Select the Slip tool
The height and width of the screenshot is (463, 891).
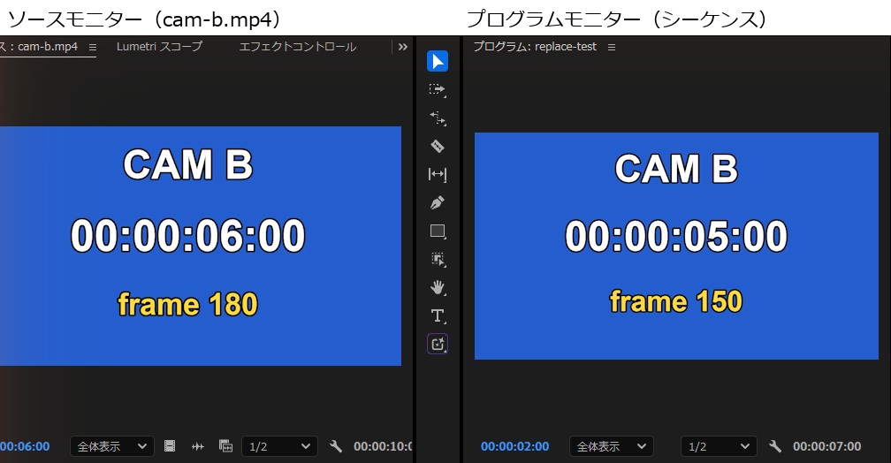pos(438,174)
